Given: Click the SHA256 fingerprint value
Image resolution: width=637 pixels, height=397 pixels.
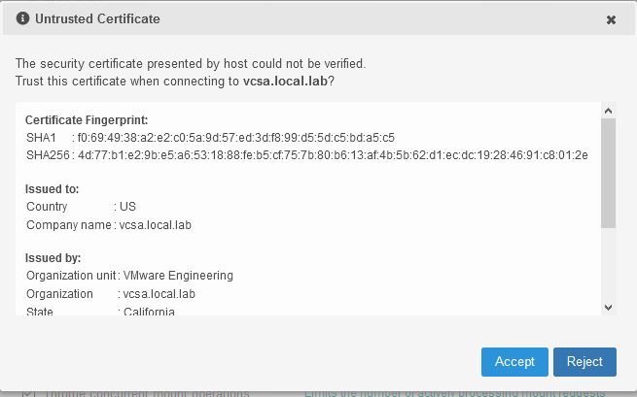Looking at the screenshot, I should (x=333, y=155).
